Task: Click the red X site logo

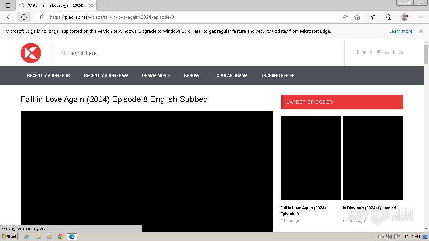Action: click(x=31, y=53)
